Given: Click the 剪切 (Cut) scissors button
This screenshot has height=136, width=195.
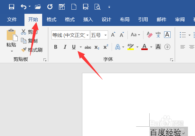Looking at the screenshot, I should (x=29, y=32).
